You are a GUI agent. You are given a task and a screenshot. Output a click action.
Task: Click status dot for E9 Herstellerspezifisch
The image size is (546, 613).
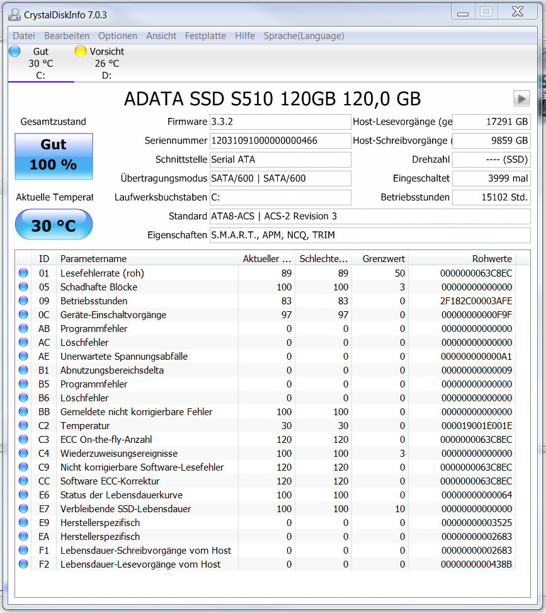(23, 523)
